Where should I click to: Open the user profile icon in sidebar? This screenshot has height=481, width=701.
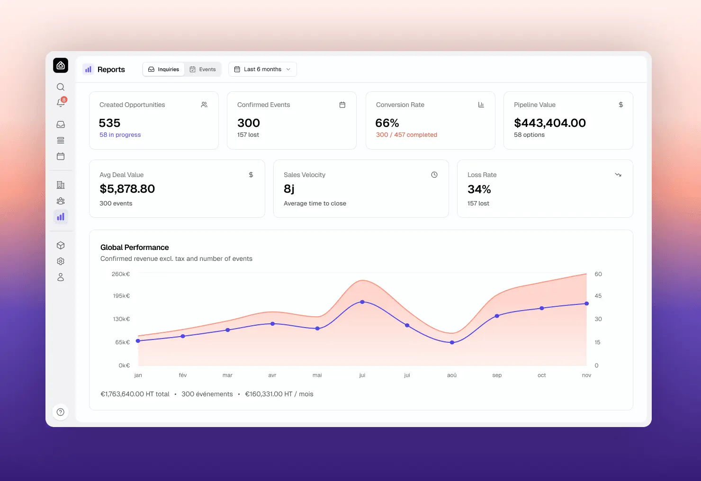coord(61,277)
